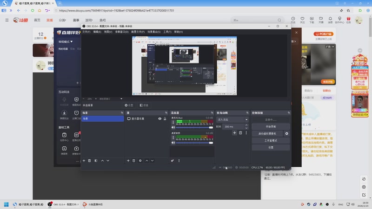
Task: Adjust desktop audio volume slider
Action: point(194,143)
